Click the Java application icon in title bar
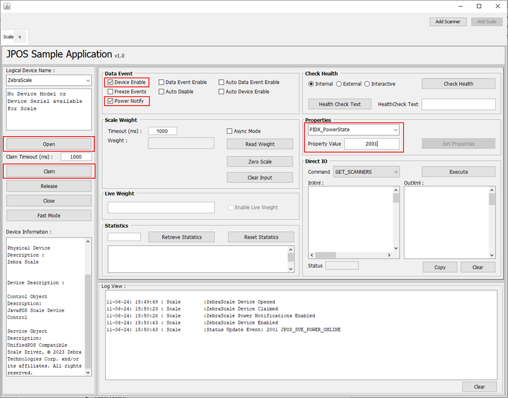The height and width of the screenshot is (398, 508). click(x=7, y=6)
